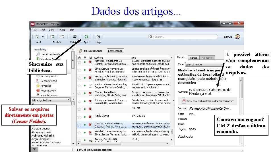This screenshot has height=153, width=273.
Task: Sort by the read-status dot column header
Action: pos(85,58)
